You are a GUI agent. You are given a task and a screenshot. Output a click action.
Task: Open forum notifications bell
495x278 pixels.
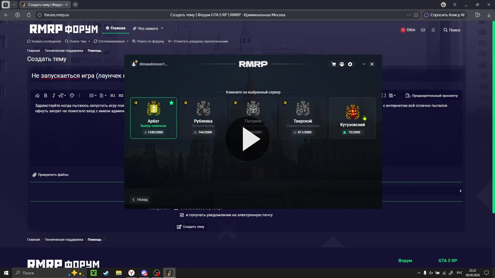point(433,30)
